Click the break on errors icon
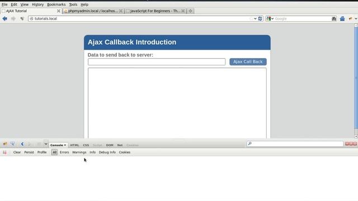358x201 pixels. pyautogui.click(x=4, y=152)
